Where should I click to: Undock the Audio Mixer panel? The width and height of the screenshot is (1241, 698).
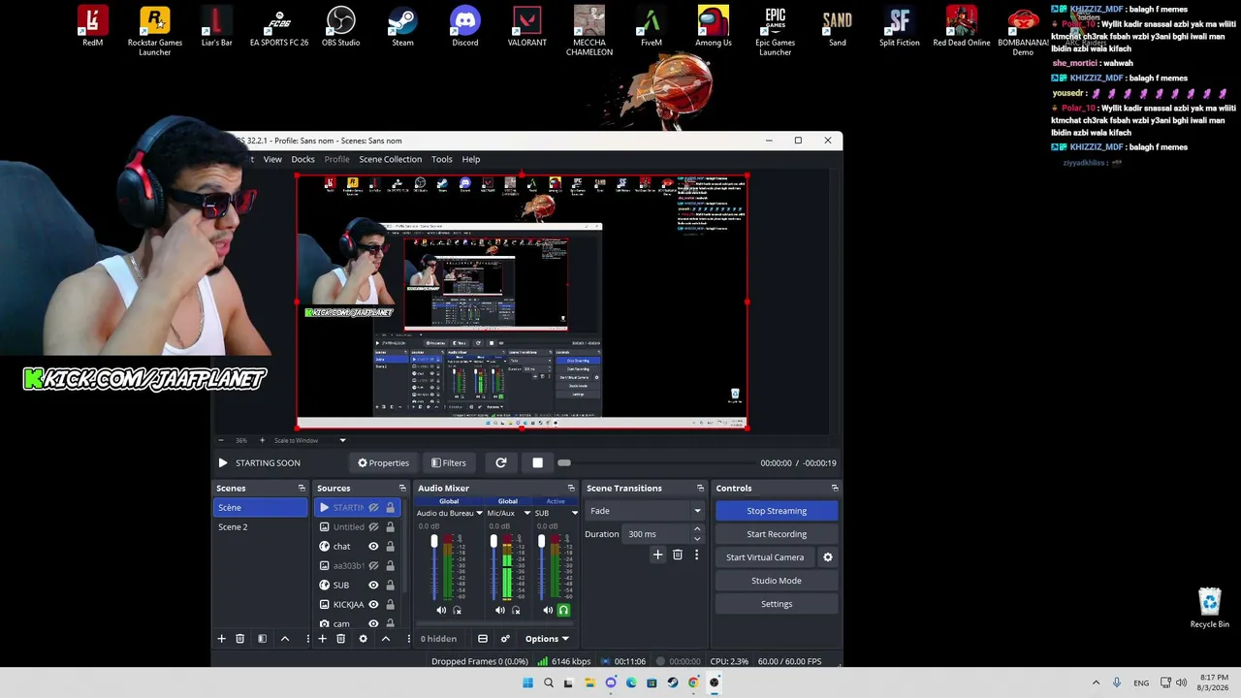coord(571,488)
